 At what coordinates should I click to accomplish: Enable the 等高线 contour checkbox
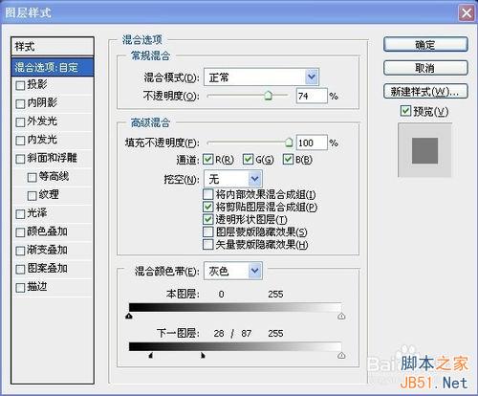32,177
